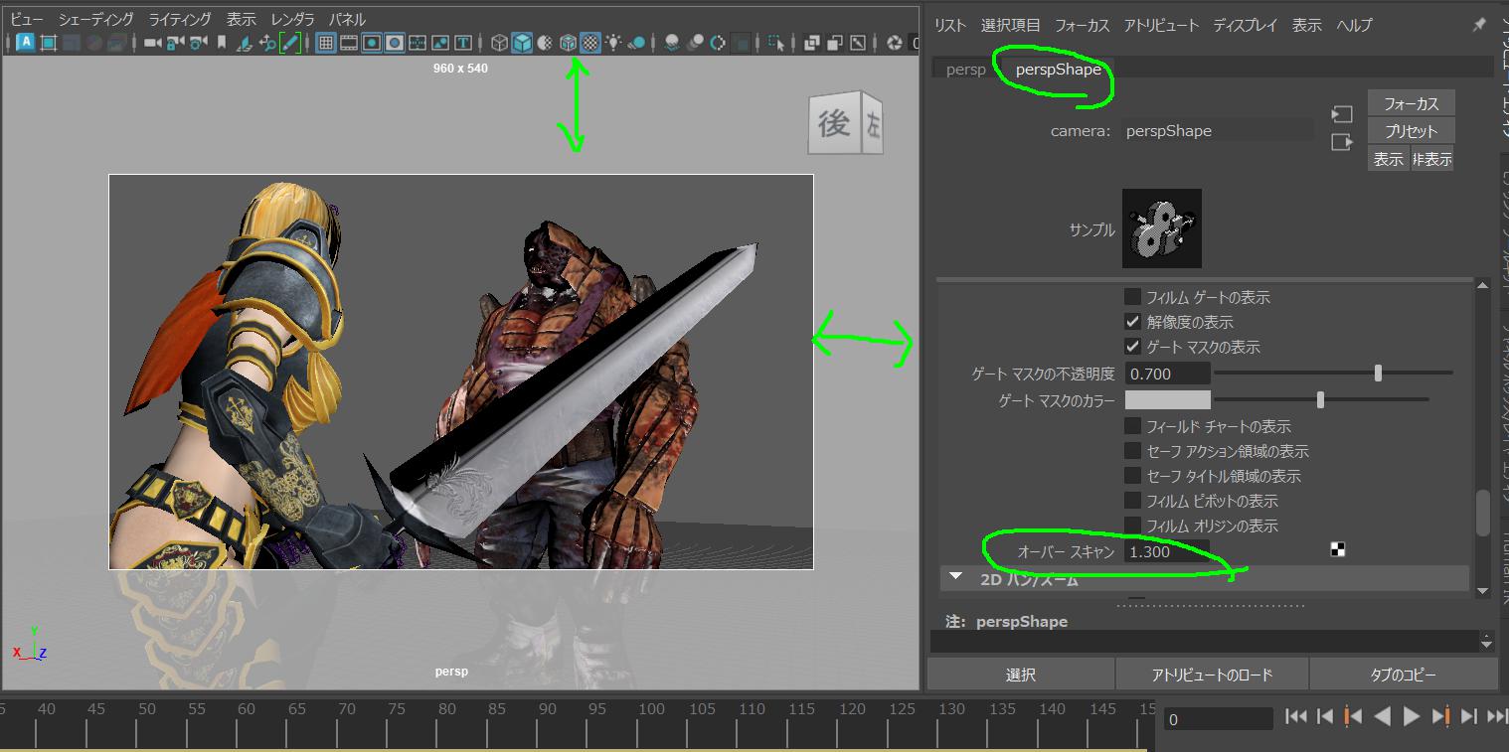The width and height of the screenshot is (1509, 752).
Task: Click the input connection icon beside camera field
Action: (1342, 115)
